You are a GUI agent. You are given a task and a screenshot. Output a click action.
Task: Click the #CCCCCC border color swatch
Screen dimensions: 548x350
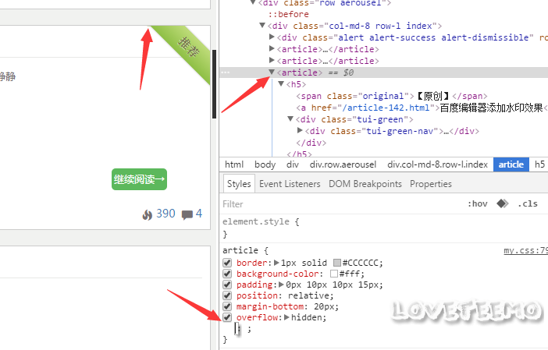pyautogui.click(x=337, y=263)
